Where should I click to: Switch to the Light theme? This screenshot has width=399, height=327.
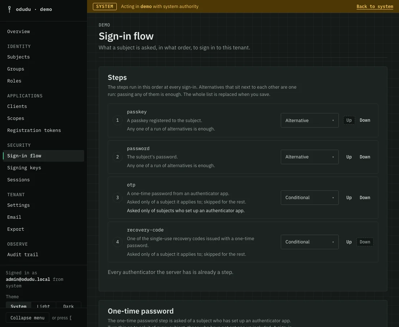(43, 306)
